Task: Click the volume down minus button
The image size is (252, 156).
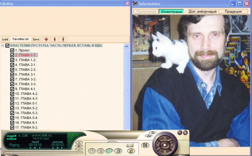Action: tap(79, 149)
